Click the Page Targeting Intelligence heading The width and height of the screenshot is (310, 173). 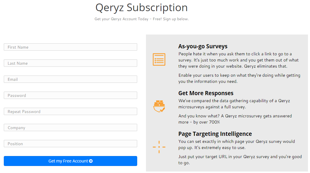pyautogui.click(x=215, y=133)
